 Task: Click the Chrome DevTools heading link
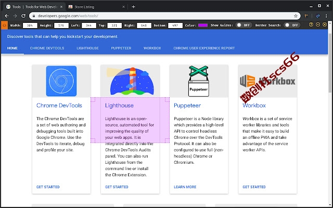tap(59, 106)
